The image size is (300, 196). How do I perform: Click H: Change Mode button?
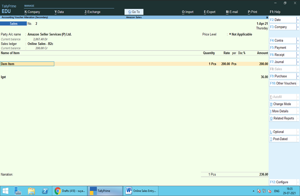tap(283, 104)
